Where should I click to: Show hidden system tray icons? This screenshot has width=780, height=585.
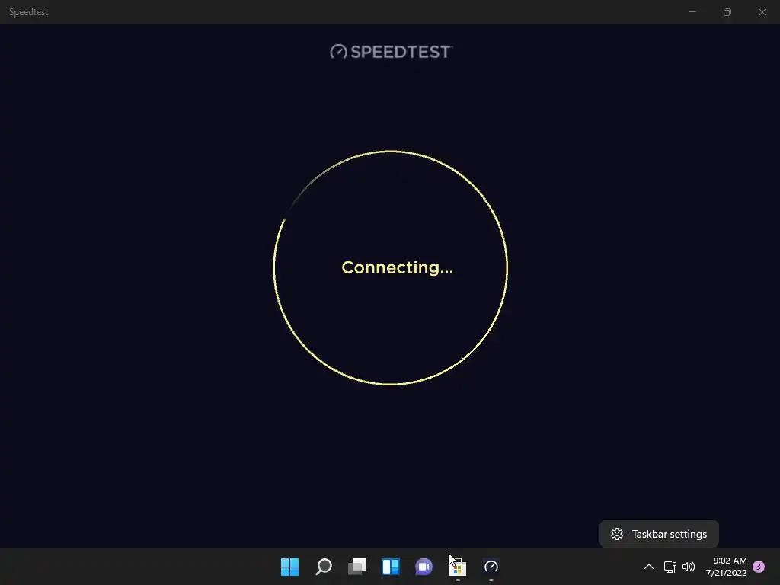tap(649, 567)
